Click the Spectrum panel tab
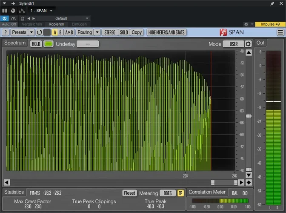 tap(15, 43)
